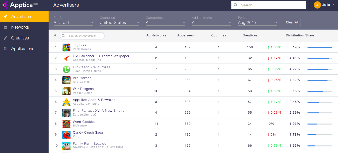338x153 pixels.
Task: Open the Family Farm Seaside link
Action: pos(90,144)
